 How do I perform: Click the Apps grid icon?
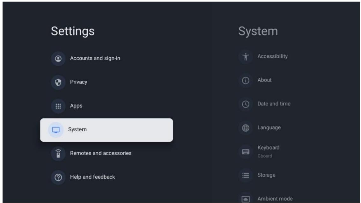58,106
